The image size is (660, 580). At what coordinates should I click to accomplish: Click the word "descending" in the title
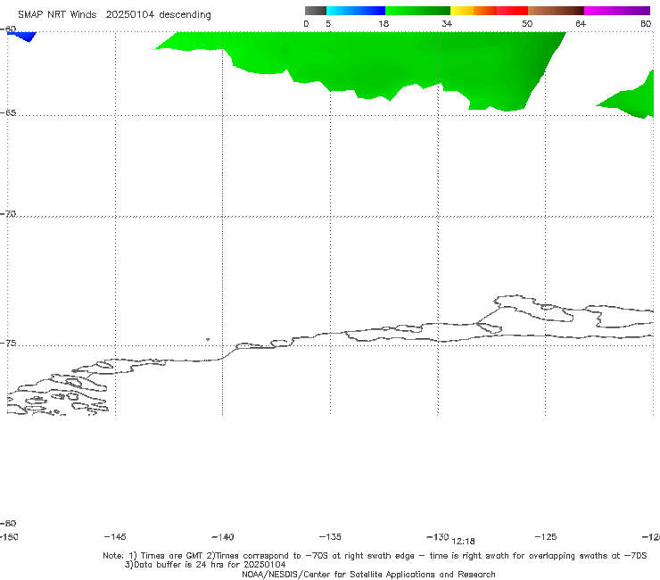(185, 15)
